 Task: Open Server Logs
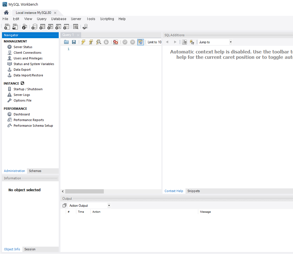coord(22,95)
